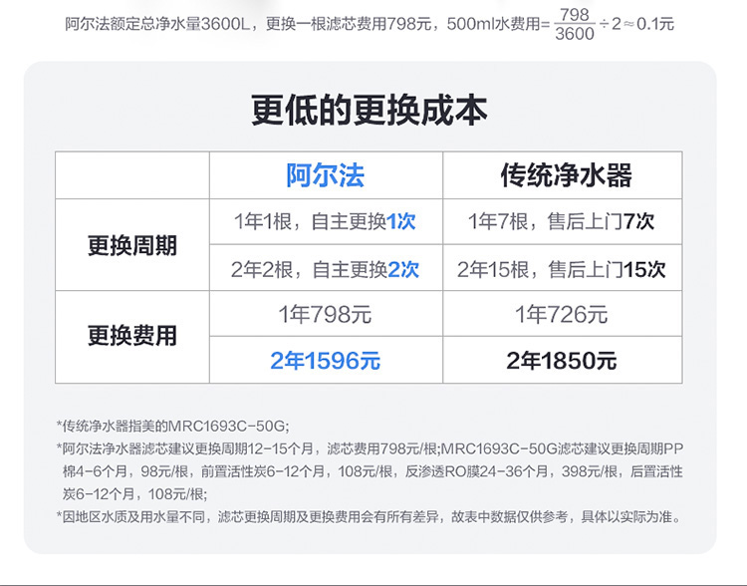Screen dimensions: 747x586
Task: Click footnote line 棉4-6个月，98元/根
Action: (x=373, y=471)
